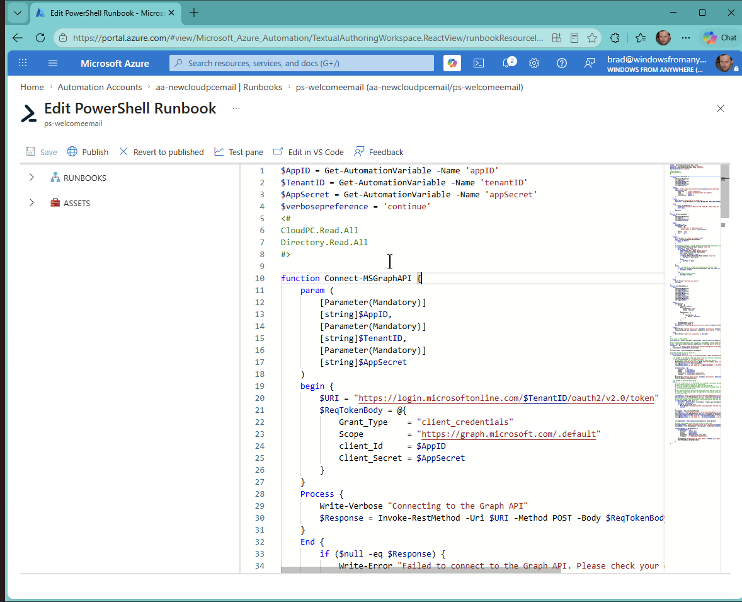Screen dimensions: 742x602
Task: Open the Copilot Chat sidebar
Action: click(x=720, y=38)
